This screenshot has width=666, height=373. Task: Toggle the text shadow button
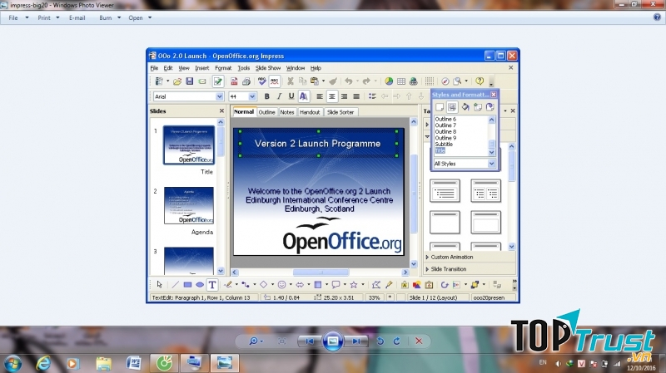[303, 96]
